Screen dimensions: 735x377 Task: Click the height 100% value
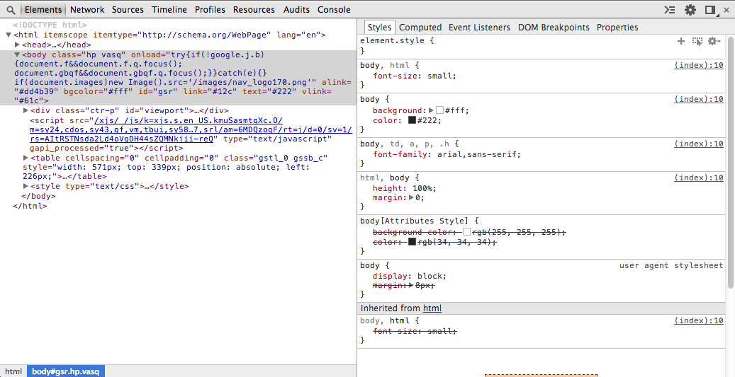pyautogui.click(x=424, y=188)
